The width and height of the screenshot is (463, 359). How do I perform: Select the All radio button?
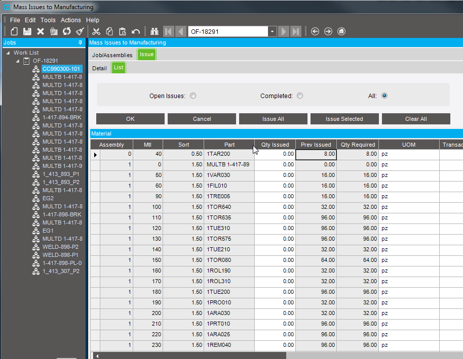pyautogui.click(x=384, y=96)
